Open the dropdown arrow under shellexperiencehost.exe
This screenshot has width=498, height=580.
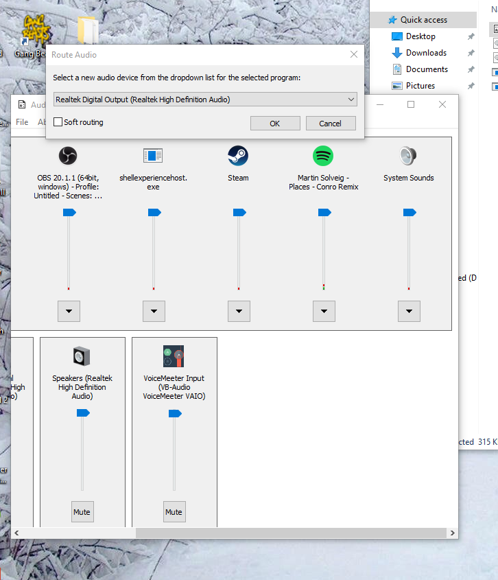coord(154,311)
